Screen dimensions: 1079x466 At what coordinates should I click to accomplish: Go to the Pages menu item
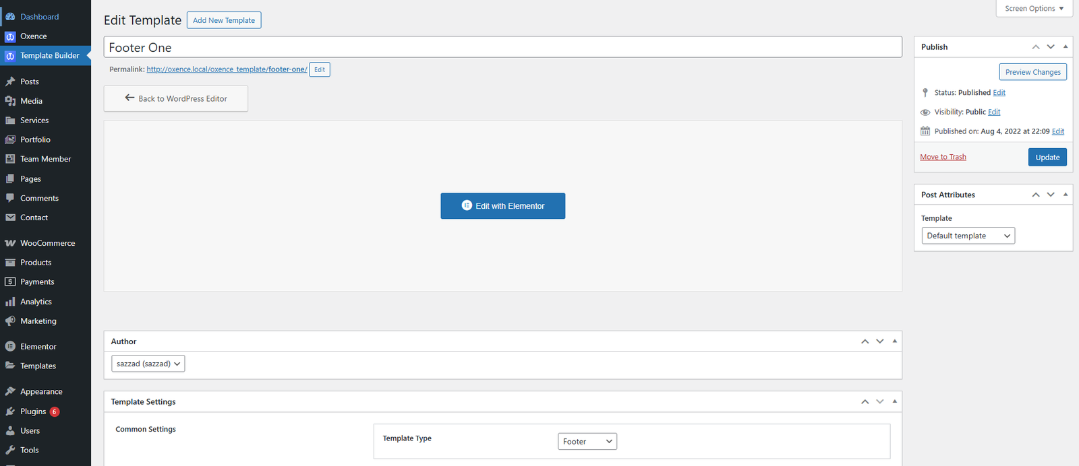[x=30, y=179]
